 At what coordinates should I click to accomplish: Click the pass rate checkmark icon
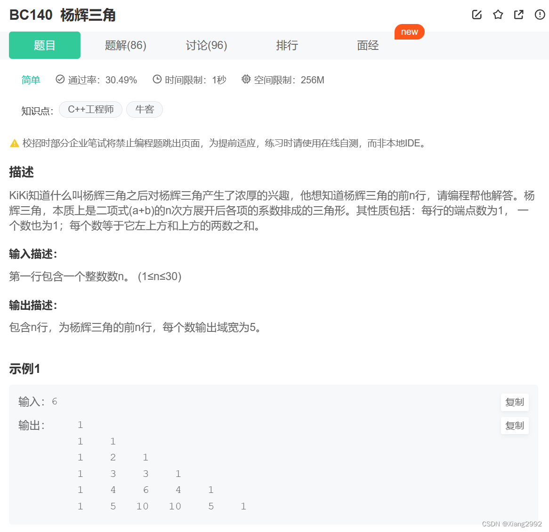(x=60, y=79)
